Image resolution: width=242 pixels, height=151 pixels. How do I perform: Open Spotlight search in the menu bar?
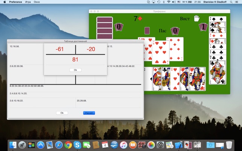(x=231, y=2)
